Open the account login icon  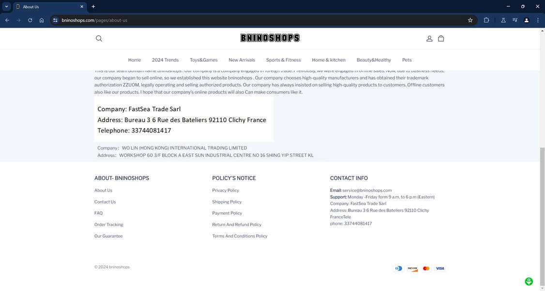(429, 39)
